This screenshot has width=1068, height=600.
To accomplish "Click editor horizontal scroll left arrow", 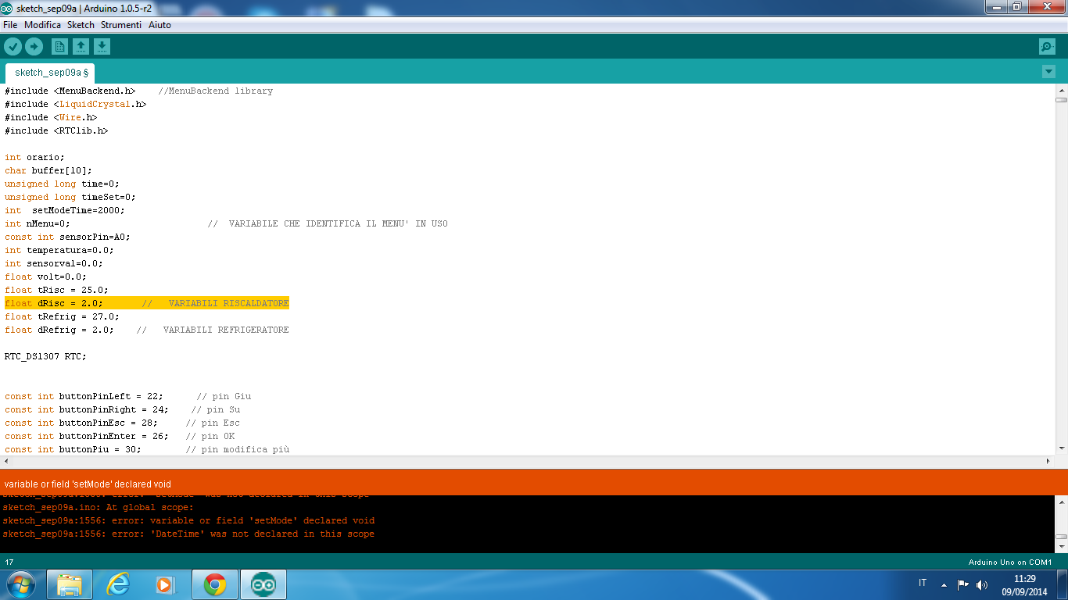I will [5, 461].
